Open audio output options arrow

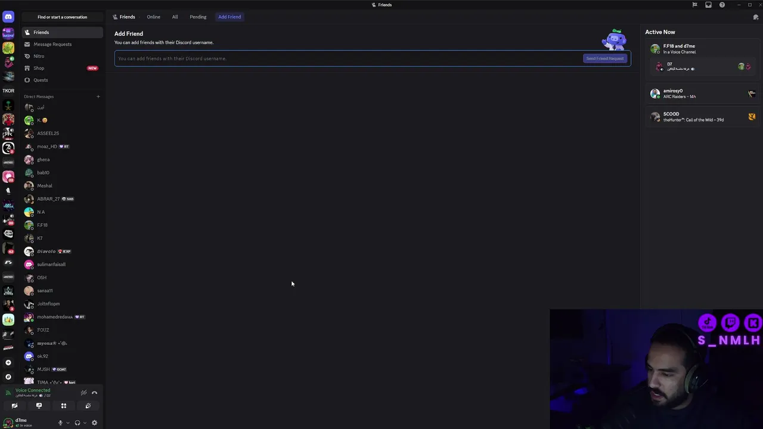pos(85,423)
